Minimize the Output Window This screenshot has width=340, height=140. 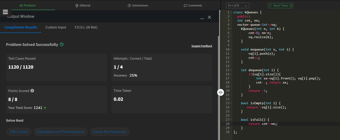(x=202, y=18)
